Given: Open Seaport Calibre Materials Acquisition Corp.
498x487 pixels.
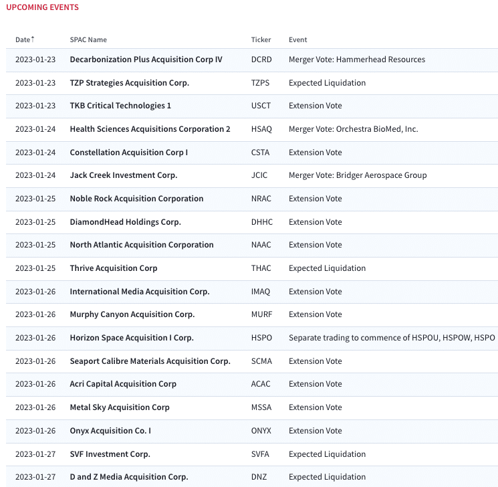Looking at the screenshot, I should (x=150, y=361).
